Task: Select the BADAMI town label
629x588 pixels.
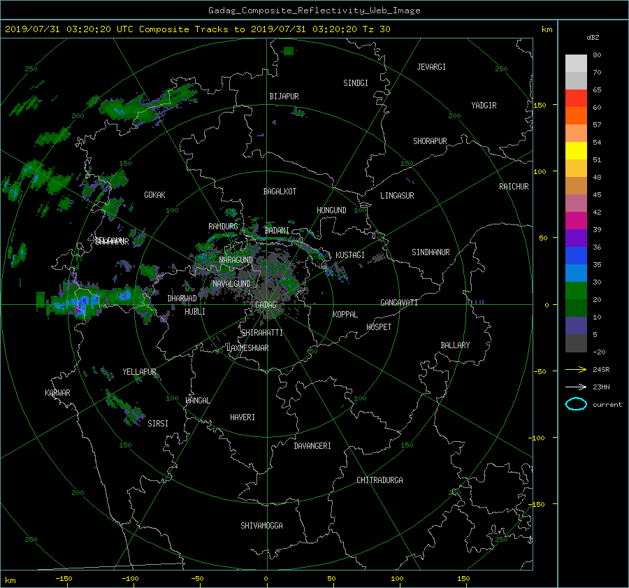Action: click(x=277, y=231)
